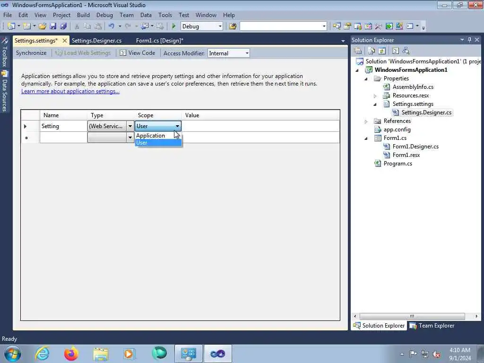Open the Properties Window toolbar icon
Image resolution: width=484 pixels, height=363 pixels.
point(347,26)
